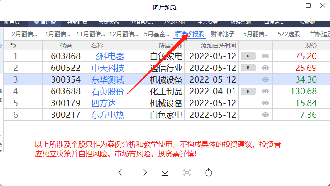Select the 精选季报股 tab
The height and width of the screenshot is (186, 330).
point(189,34)
